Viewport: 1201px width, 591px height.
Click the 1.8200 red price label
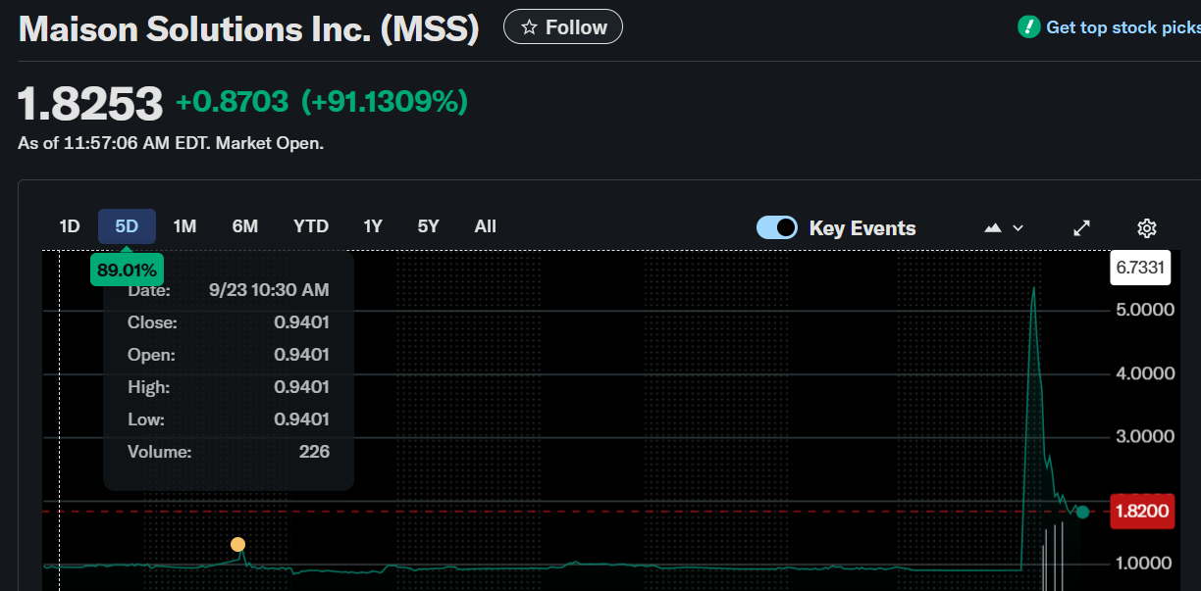click(x=1142, y=511)
